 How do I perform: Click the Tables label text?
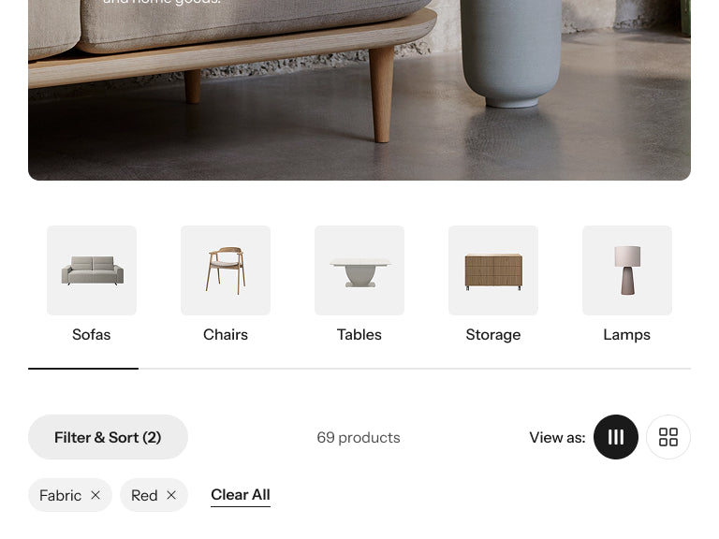(359, 335)
